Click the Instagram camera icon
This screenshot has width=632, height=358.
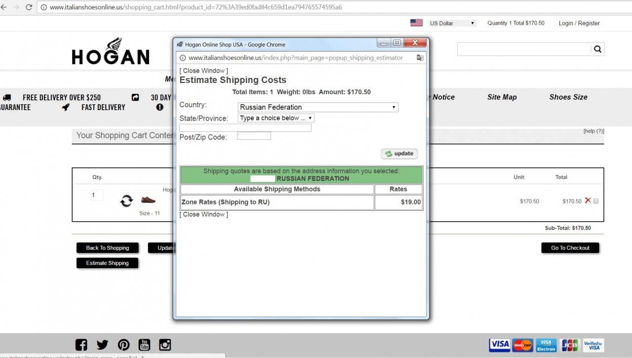tap(165, 345)
